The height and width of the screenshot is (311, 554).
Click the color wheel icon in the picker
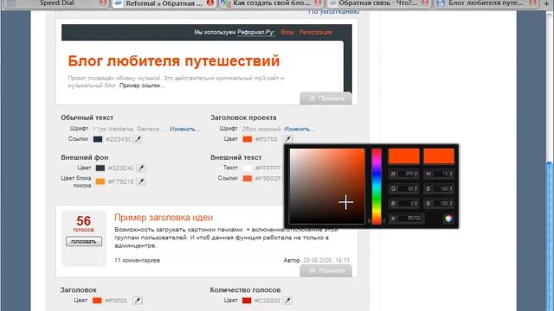coord(448,219)
